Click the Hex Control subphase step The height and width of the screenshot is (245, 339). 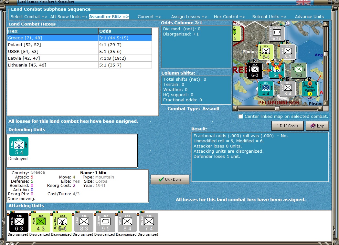(229, 16)
